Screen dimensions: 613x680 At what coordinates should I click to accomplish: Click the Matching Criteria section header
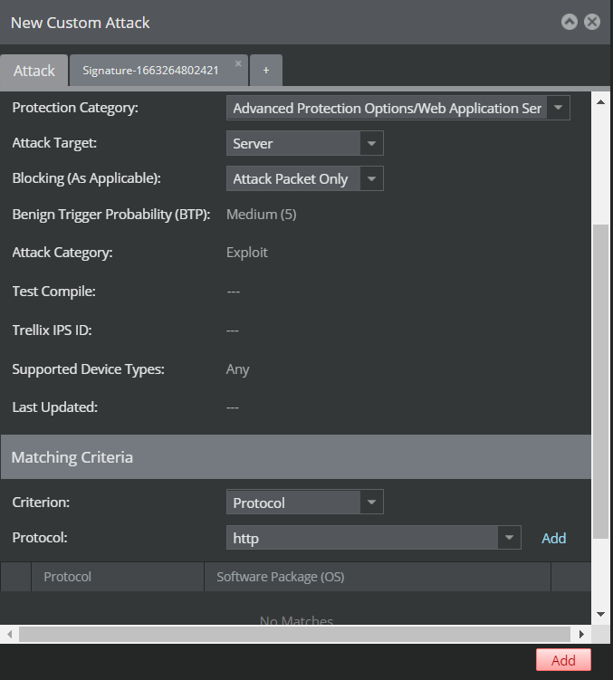(296, 457)
